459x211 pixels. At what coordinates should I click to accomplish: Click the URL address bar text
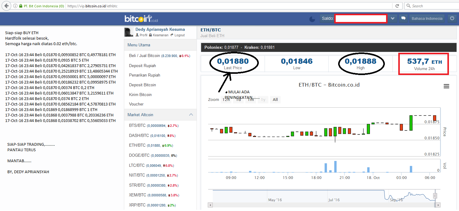[x=92, y=6]
